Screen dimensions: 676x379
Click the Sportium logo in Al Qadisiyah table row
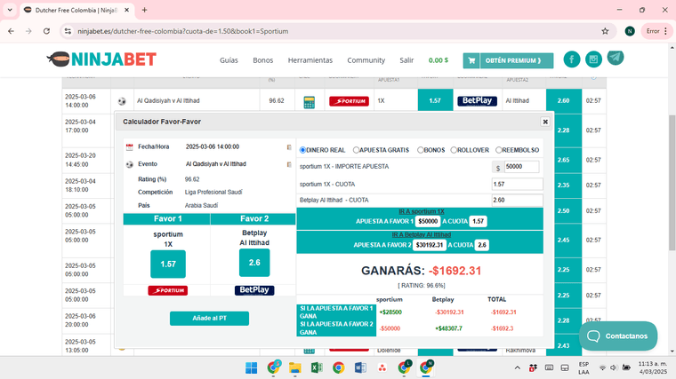349,101
